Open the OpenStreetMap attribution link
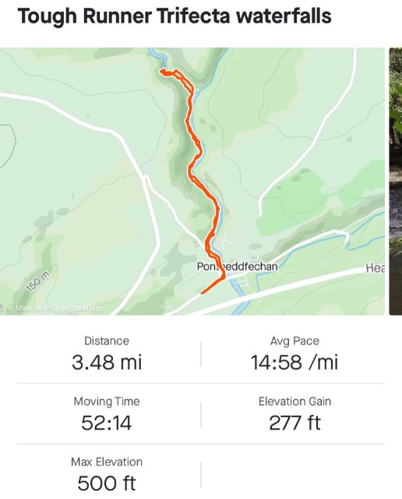The width and height of the screenshot is (402, 499). (x=74, y=308)
